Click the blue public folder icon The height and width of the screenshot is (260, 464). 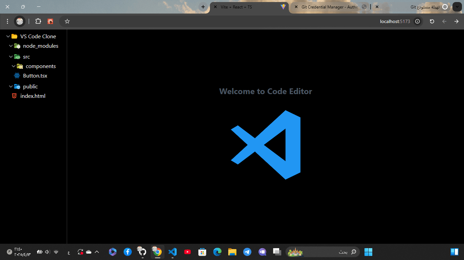coord(17,86)
